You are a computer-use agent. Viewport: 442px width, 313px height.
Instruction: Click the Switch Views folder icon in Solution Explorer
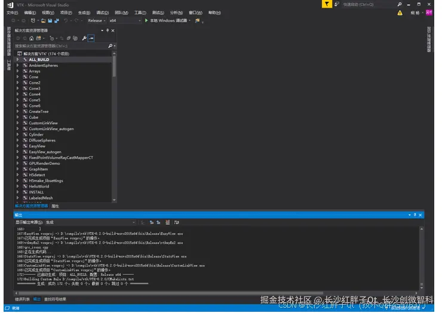[x=39, y=38]
